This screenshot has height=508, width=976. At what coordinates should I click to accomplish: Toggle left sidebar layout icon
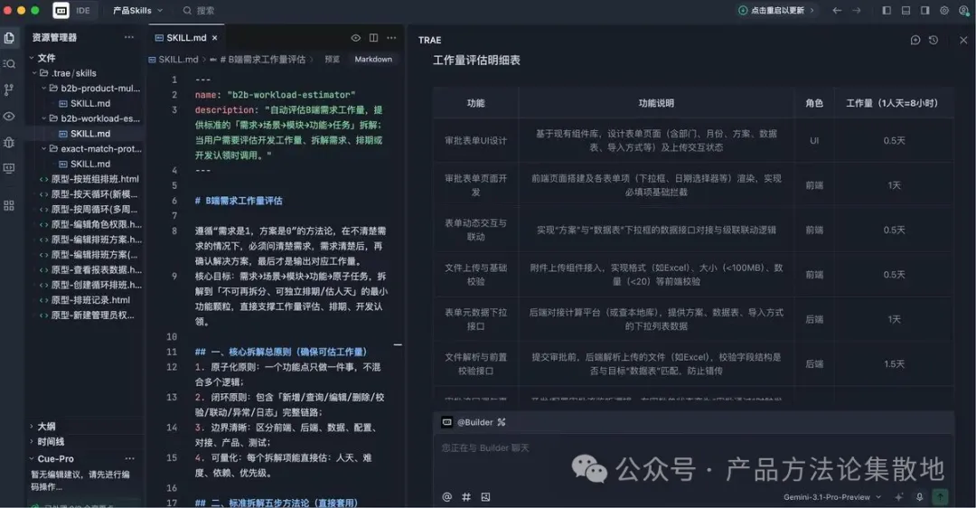pos(887,11)
